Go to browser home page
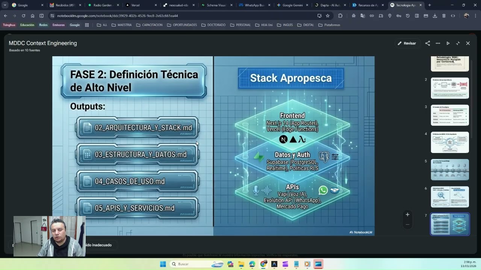This screenshot has width=481, height=270. click(32, 16)
